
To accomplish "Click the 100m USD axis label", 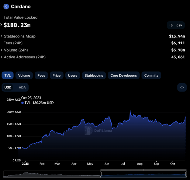I will 14,136.
